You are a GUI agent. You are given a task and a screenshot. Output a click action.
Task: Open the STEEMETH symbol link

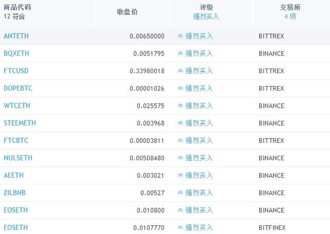(x=20, y=123)
